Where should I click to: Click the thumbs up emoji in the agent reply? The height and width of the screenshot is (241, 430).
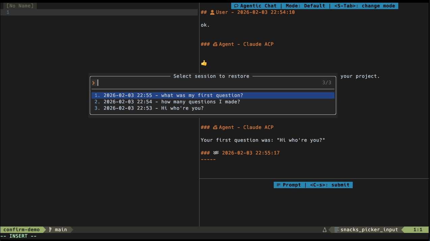pyautogui.click(x=204, y=63)
